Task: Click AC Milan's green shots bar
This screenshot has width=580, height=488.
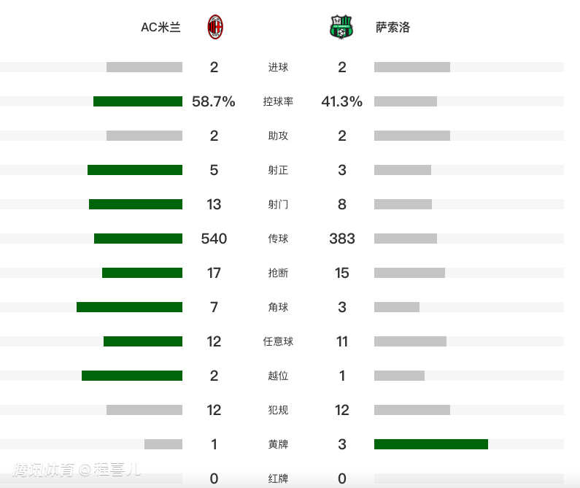Action: (x=136, y=204)
